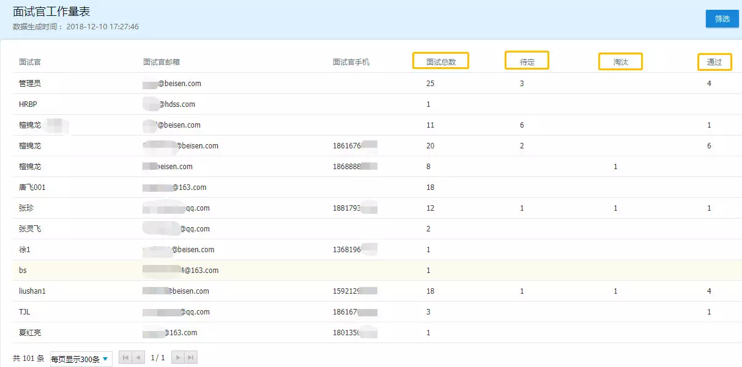This screenshot has height=367, width=742.
Task: Click the next page arrow icon
Action: [177, 358]
